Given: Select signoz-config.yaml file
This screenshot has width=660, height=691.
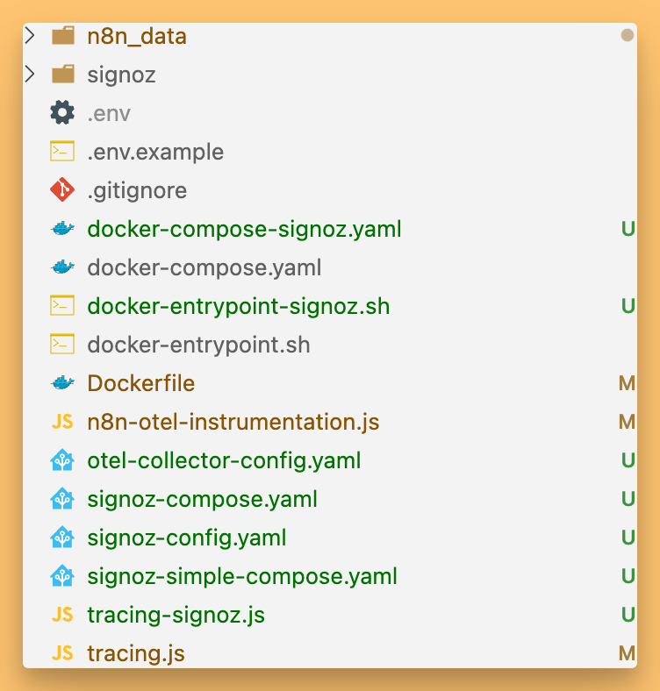Looking at the screenshot, I should [187, 538].
